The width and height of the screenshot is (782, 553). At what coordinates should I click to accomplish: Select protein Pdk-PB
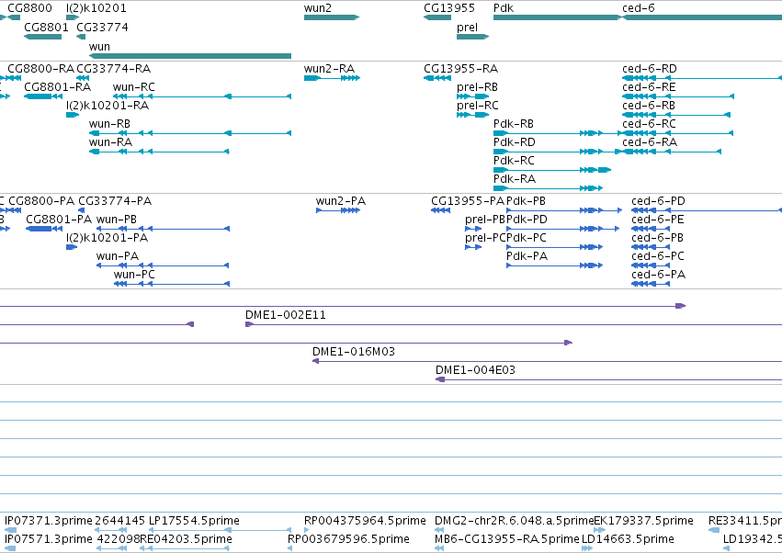[564, 210]
